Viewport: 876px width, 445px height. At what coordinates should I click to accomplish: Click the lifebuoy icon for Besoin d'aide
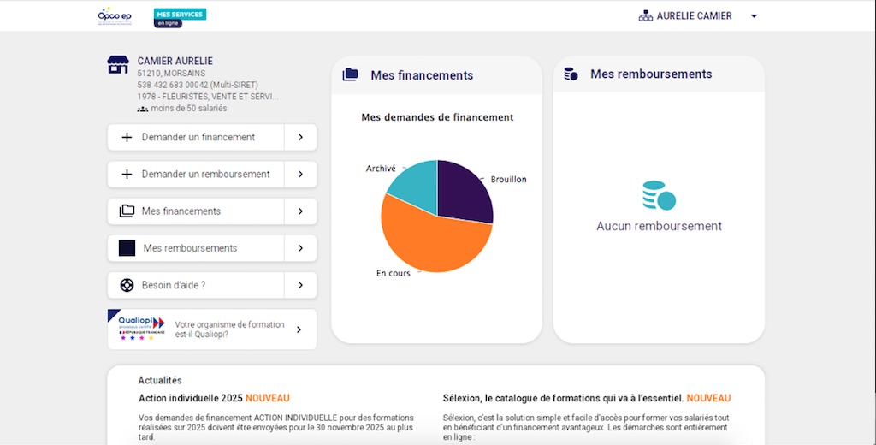(x=127, y=285)
